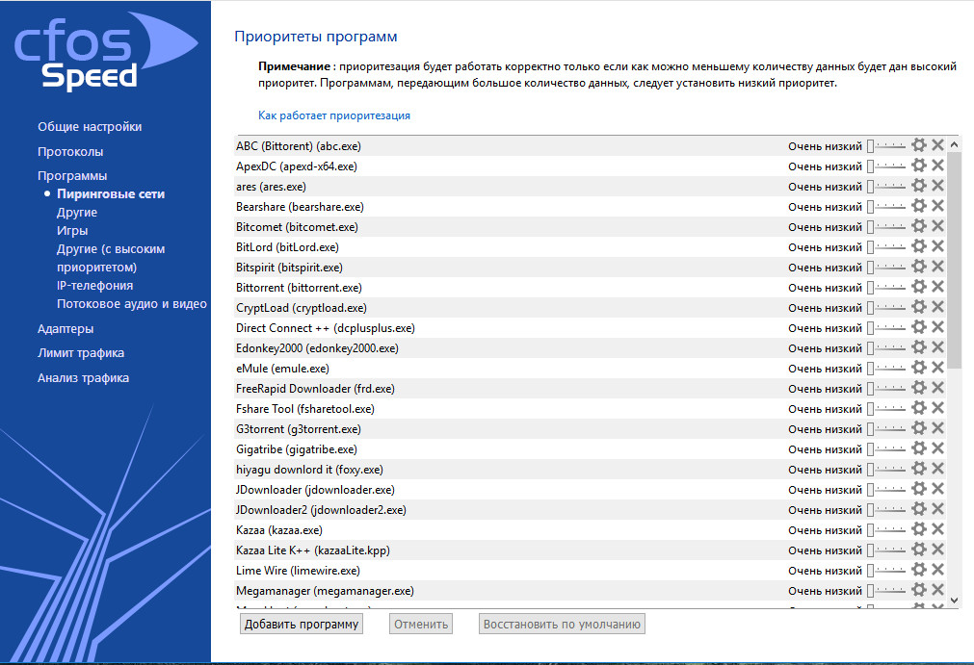Screen dimensions: 974x665
Task: Open gear settings for ares.exe
Action: pos(919,186)
